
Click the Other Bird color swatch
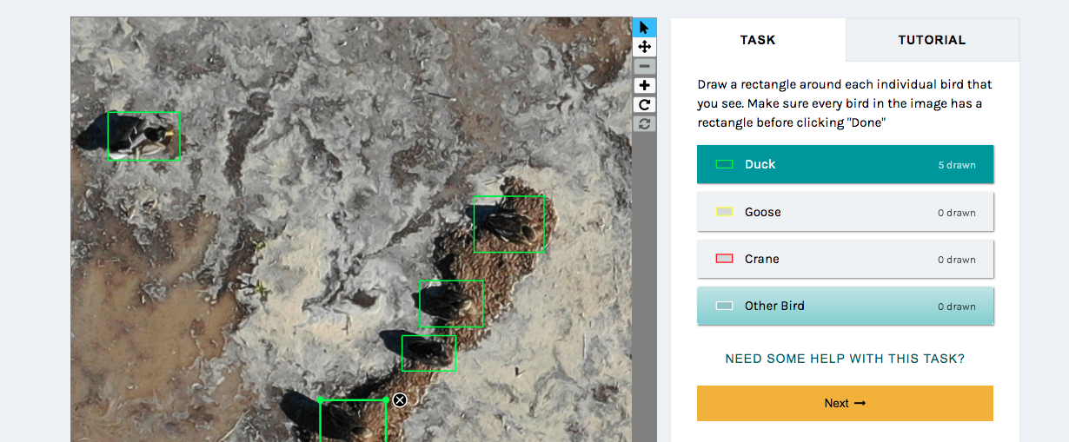[724, 306]
